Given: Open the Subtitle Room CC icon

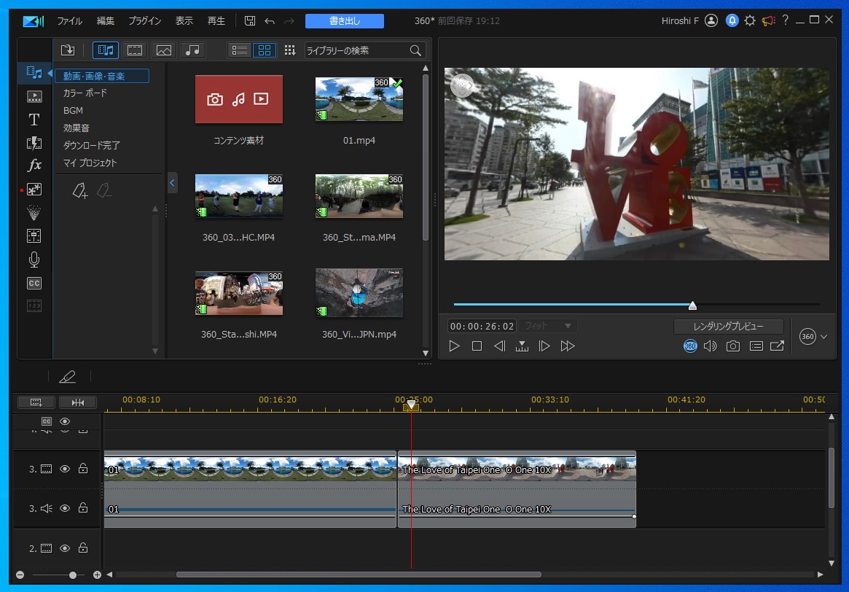Looking at the screenshot, I should pos(34,283).
